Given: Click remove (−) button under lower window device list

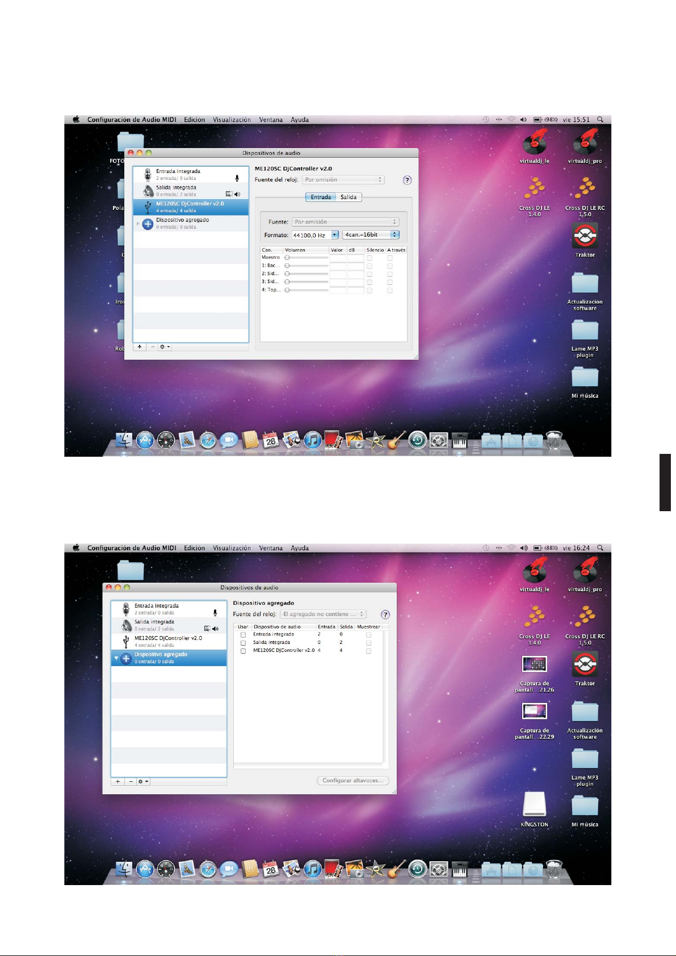Looking at the screenshot, I should point(131,781).
